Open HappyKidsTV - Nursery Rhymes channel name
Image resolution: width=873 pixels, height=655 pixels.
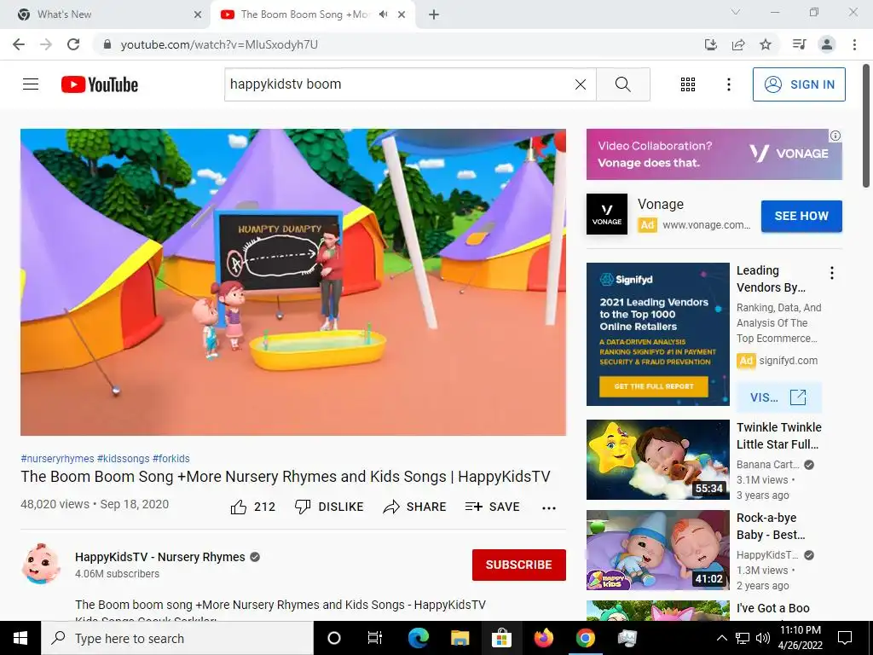pyautogui.click(x=159, y=557)
